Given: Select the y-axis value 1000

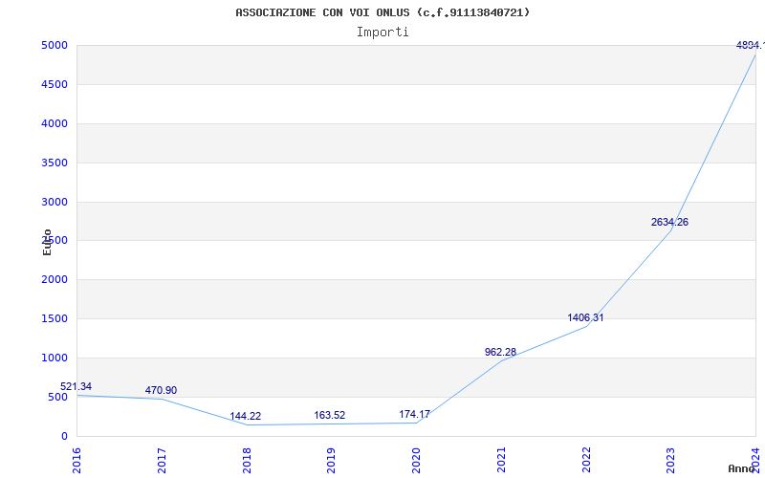Looking at the screenshot, I should coord(55,358).
